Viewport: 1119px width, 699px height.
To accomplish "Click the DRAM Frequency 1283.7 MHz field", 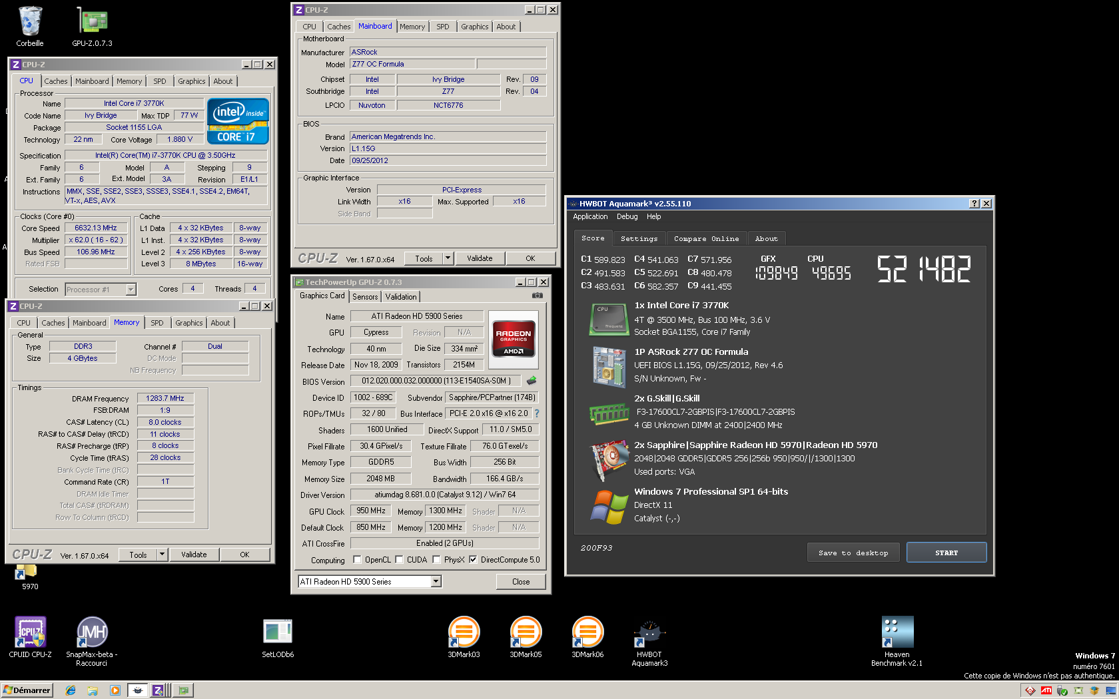I will [165, 398].
